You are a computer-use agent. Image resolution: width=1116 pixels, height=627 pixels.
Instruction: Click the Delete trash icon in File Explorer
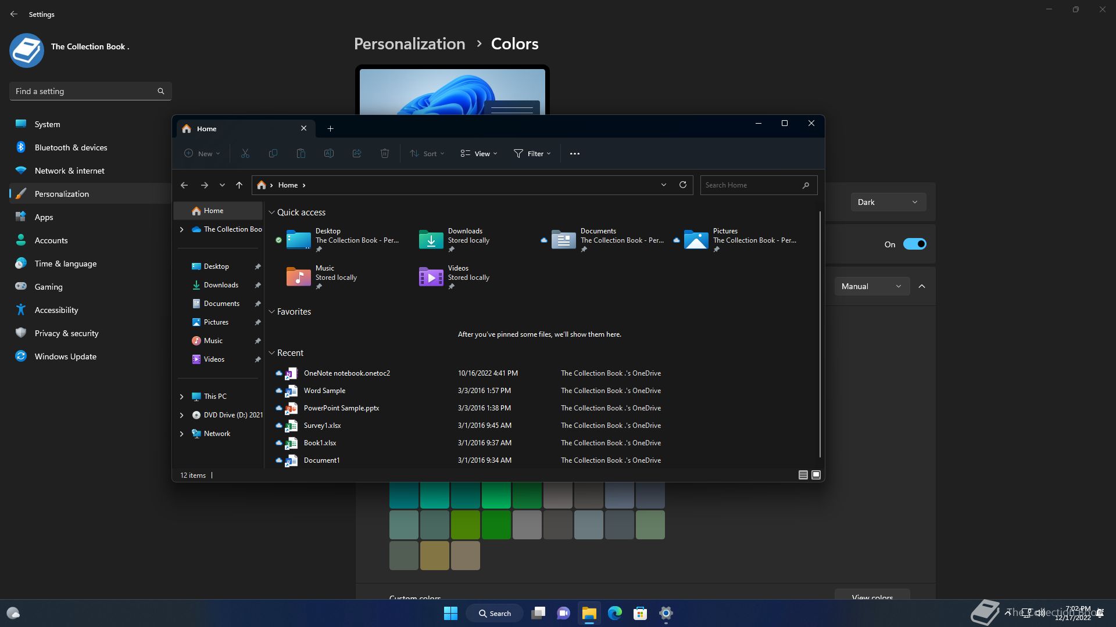coord(384,153)
